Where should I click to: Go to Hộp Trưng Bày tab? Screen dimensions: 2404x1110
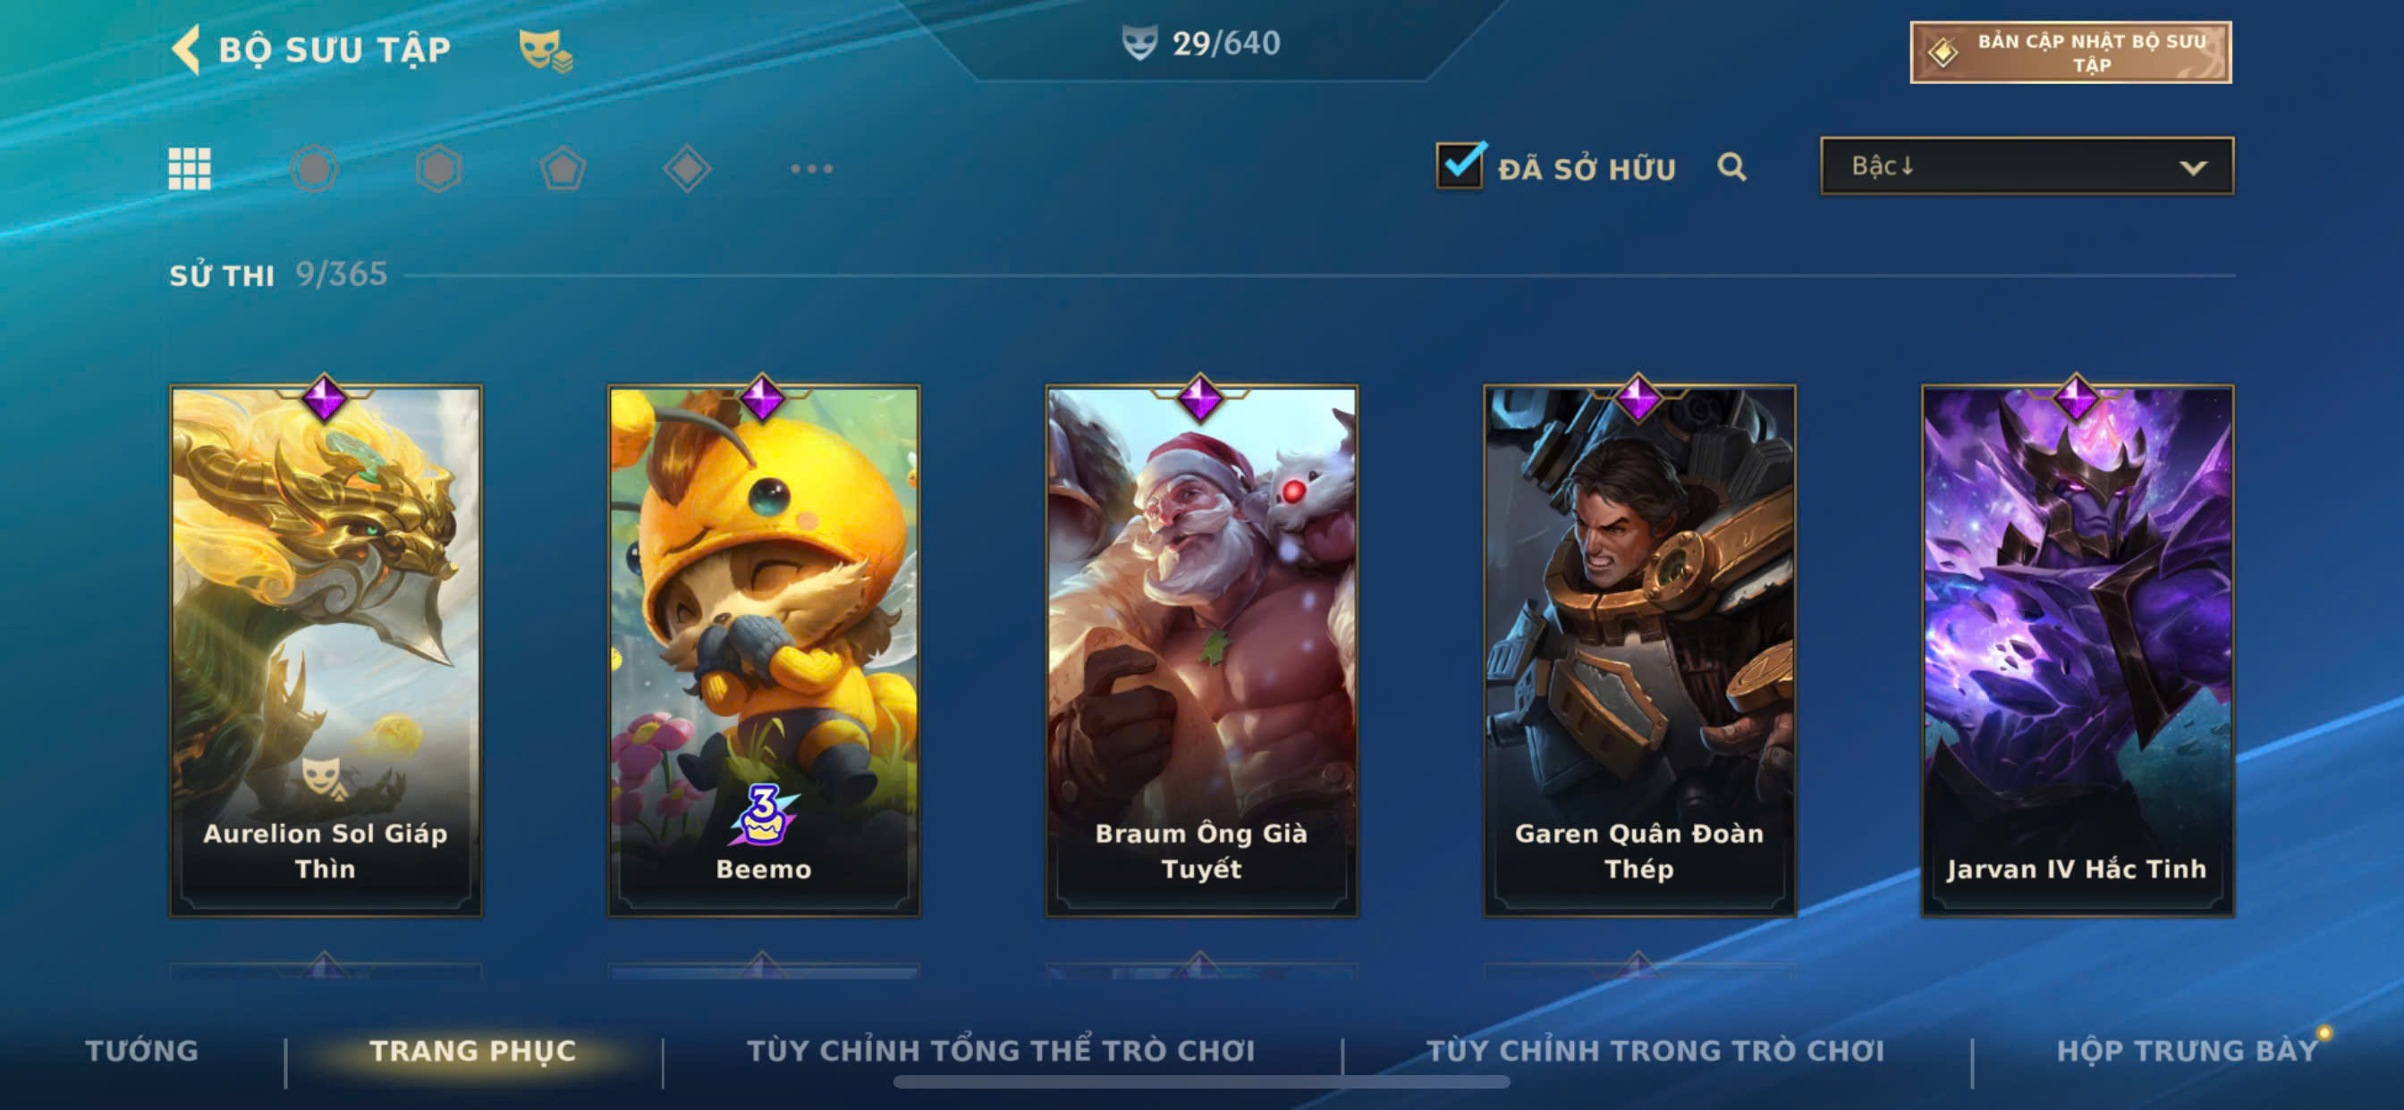[2187, 1050]
